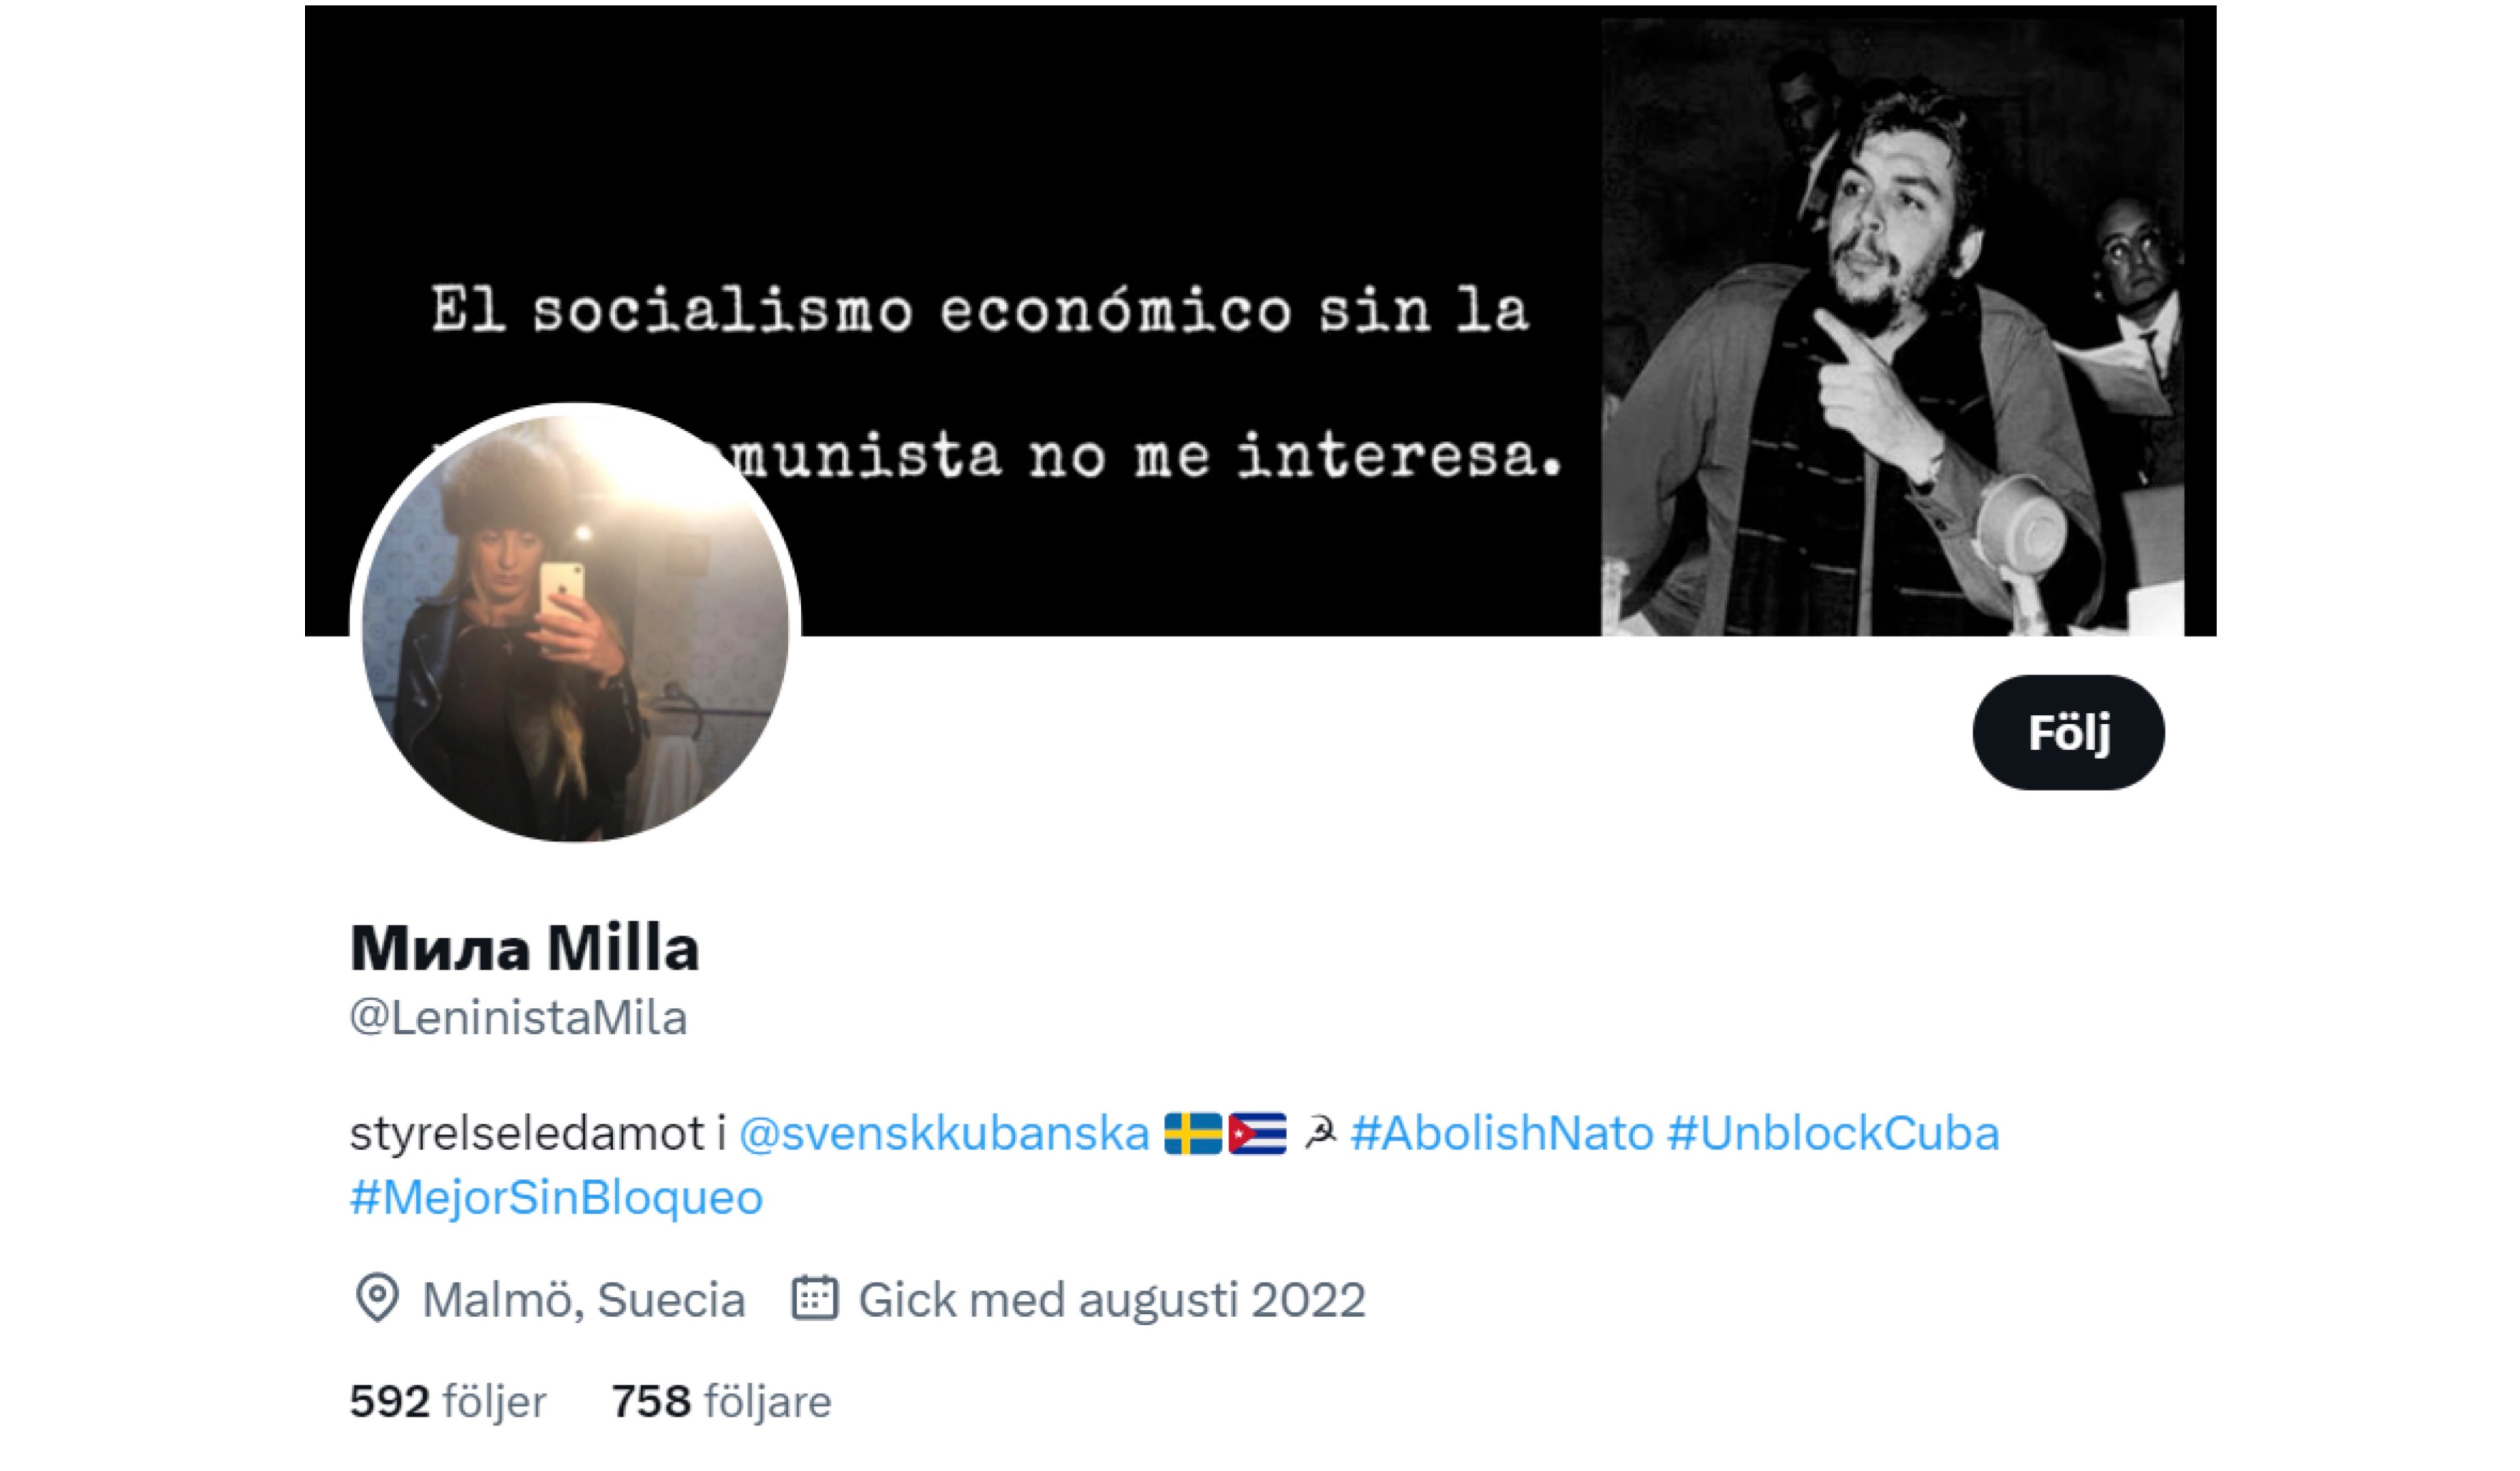Screen dimensions: 2520x1471
Task: View the 592 följer following list
Action: coord(448,1401)
